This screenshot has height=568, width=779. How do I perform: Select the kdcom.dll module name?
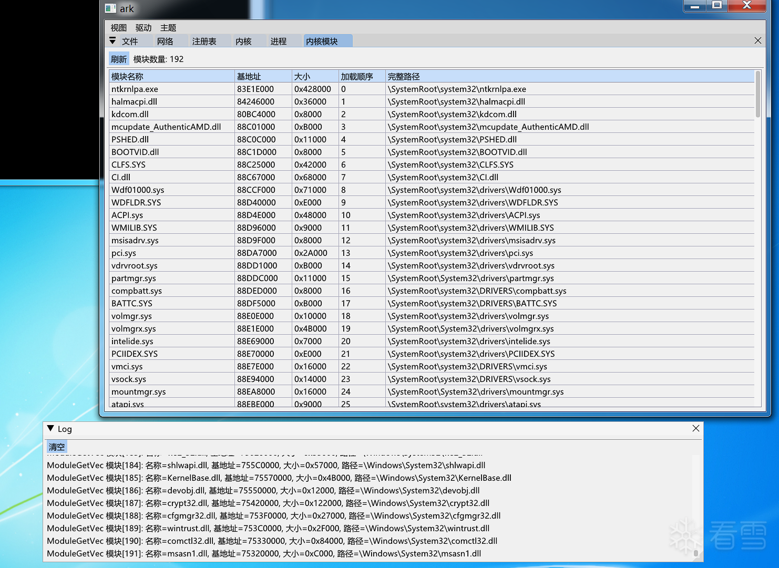(130, 114)
